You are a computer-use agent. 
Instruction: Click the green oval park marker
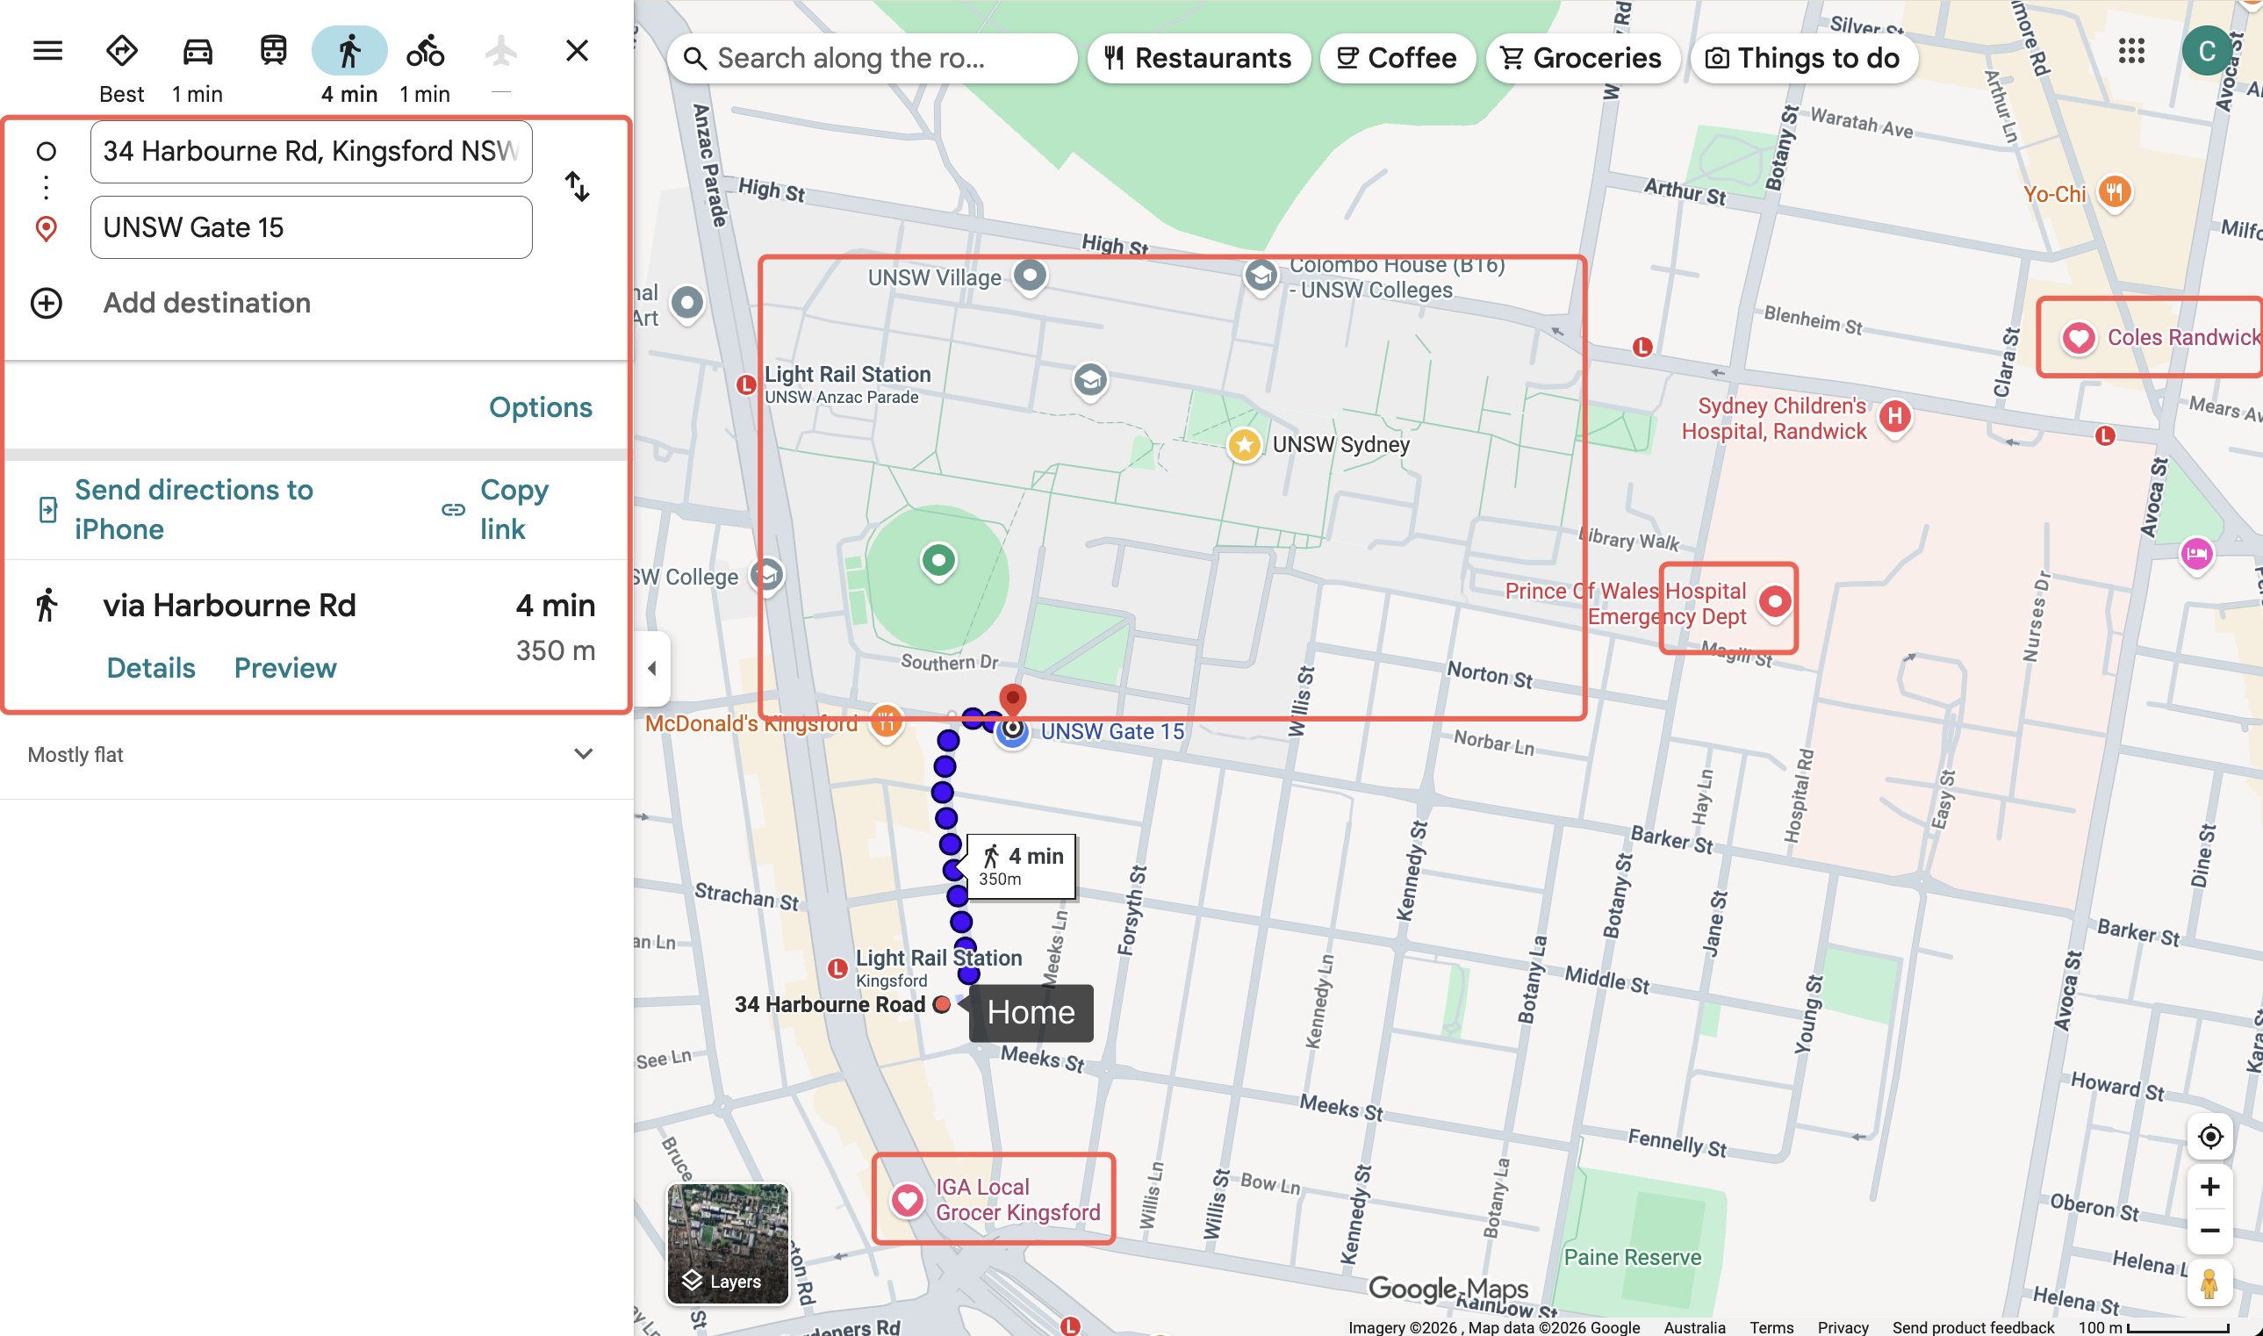[x=938, y=561]
